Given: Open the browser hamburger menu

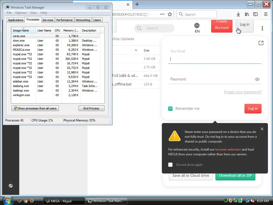Looking at the screenshot, I should [266, 14].
